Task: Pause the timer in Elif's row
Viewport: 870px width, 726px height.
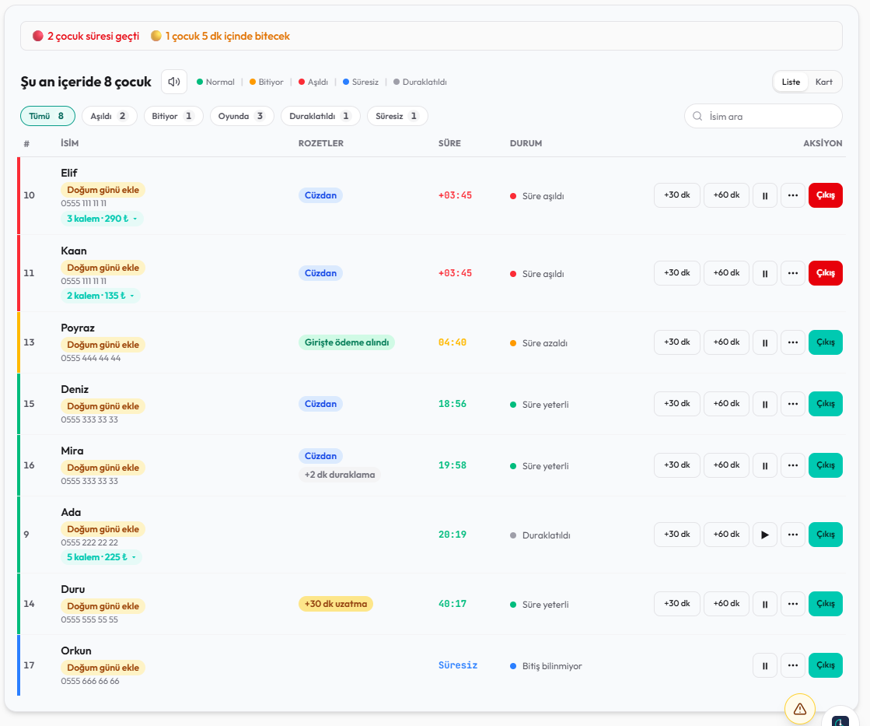Action: [764, 195]
